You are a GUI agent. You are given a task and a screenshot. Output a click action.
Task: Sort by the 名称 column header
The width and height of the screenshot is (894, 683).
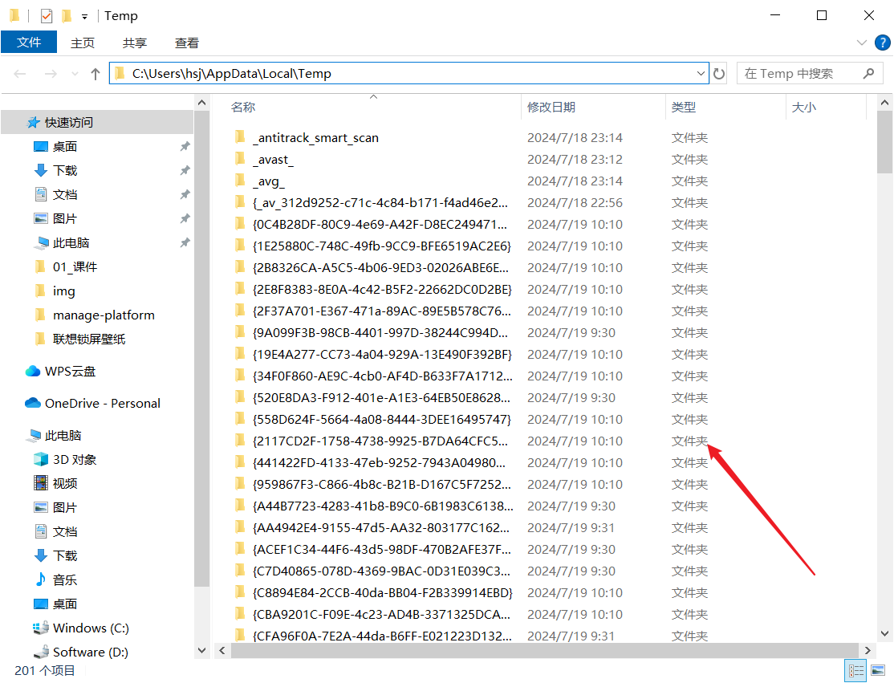[243, 108]
